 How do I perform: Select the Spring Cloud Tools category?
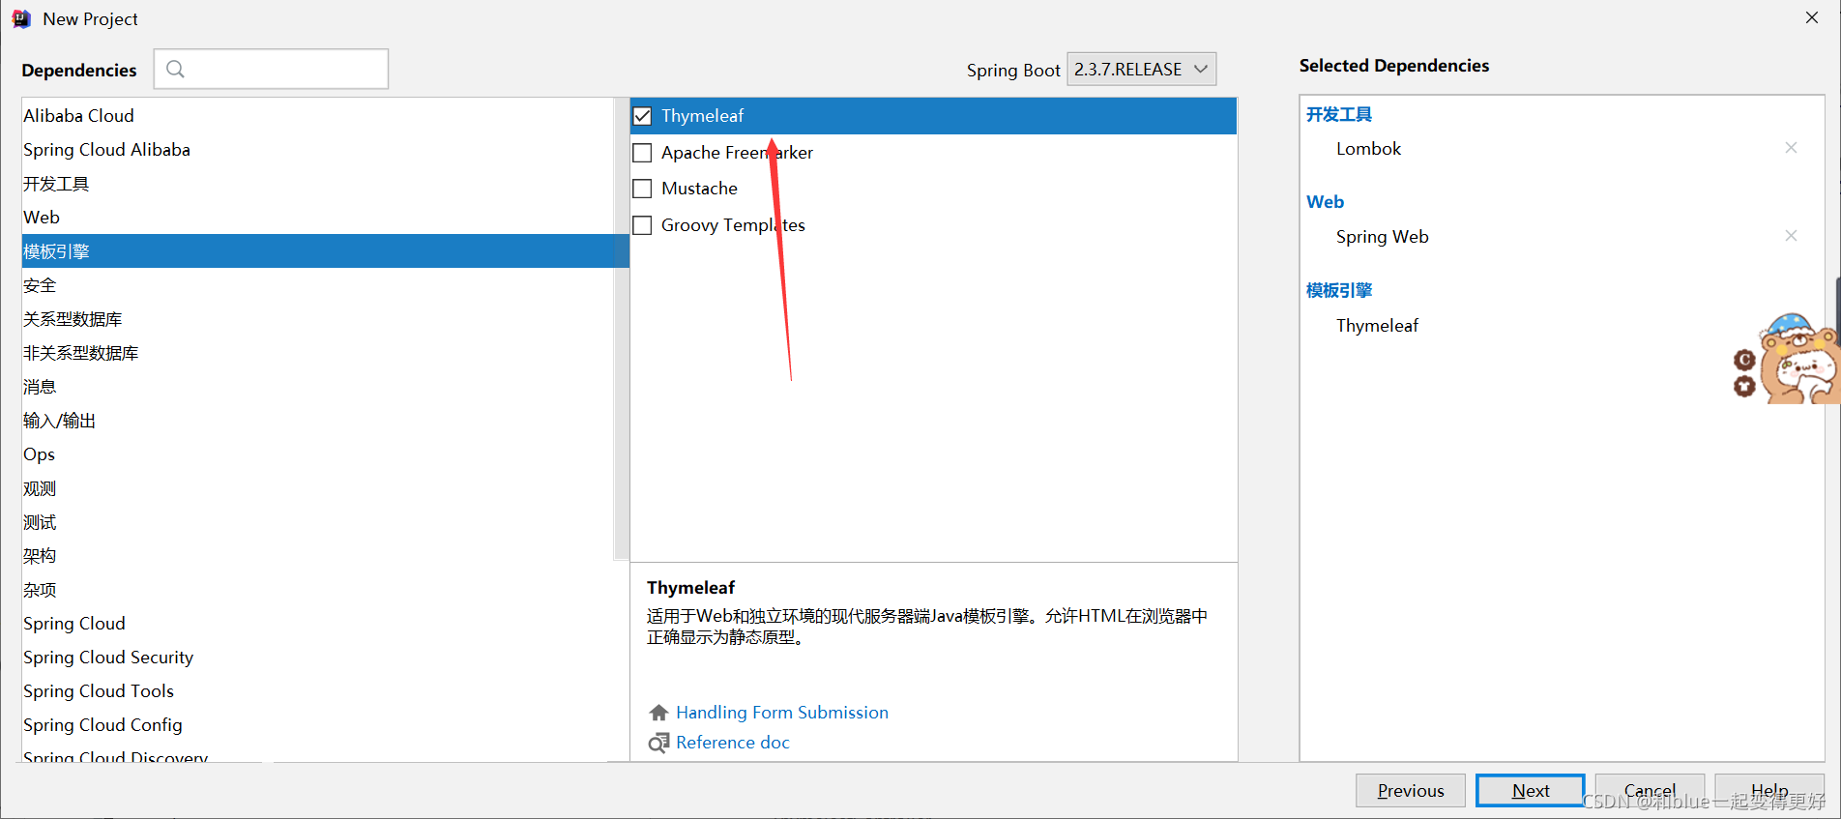tap(318, 690)
